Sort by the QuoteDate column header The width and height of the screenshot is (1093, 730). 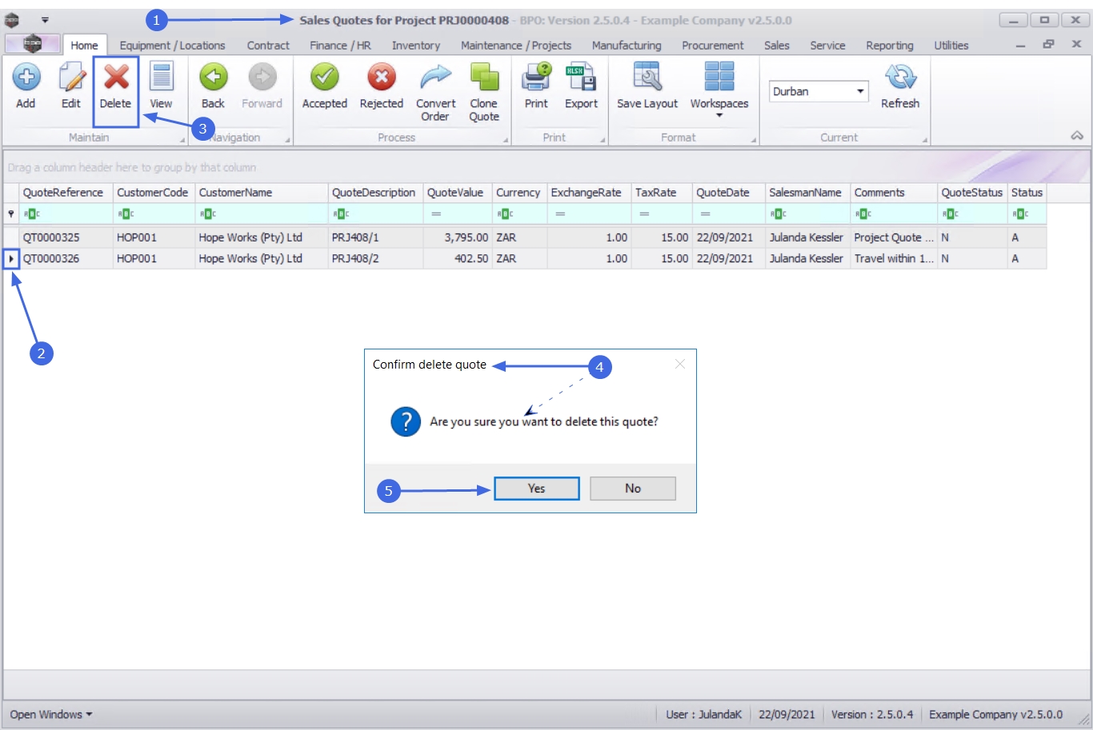(729, 193)
